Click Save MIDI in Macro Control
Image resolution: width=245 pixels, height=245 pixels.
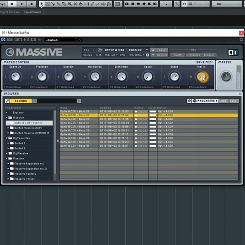tap(204, 62)
